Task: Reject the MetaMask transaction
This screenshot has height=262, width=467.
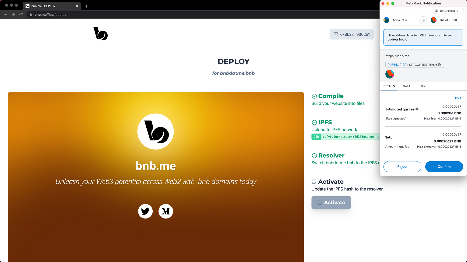Action: tap(402, 167)
